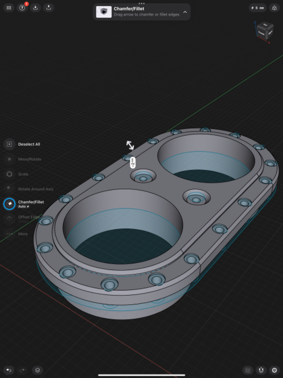Undo the last action
This screenshot has height=378, width=283.
[x=9, y=370]
